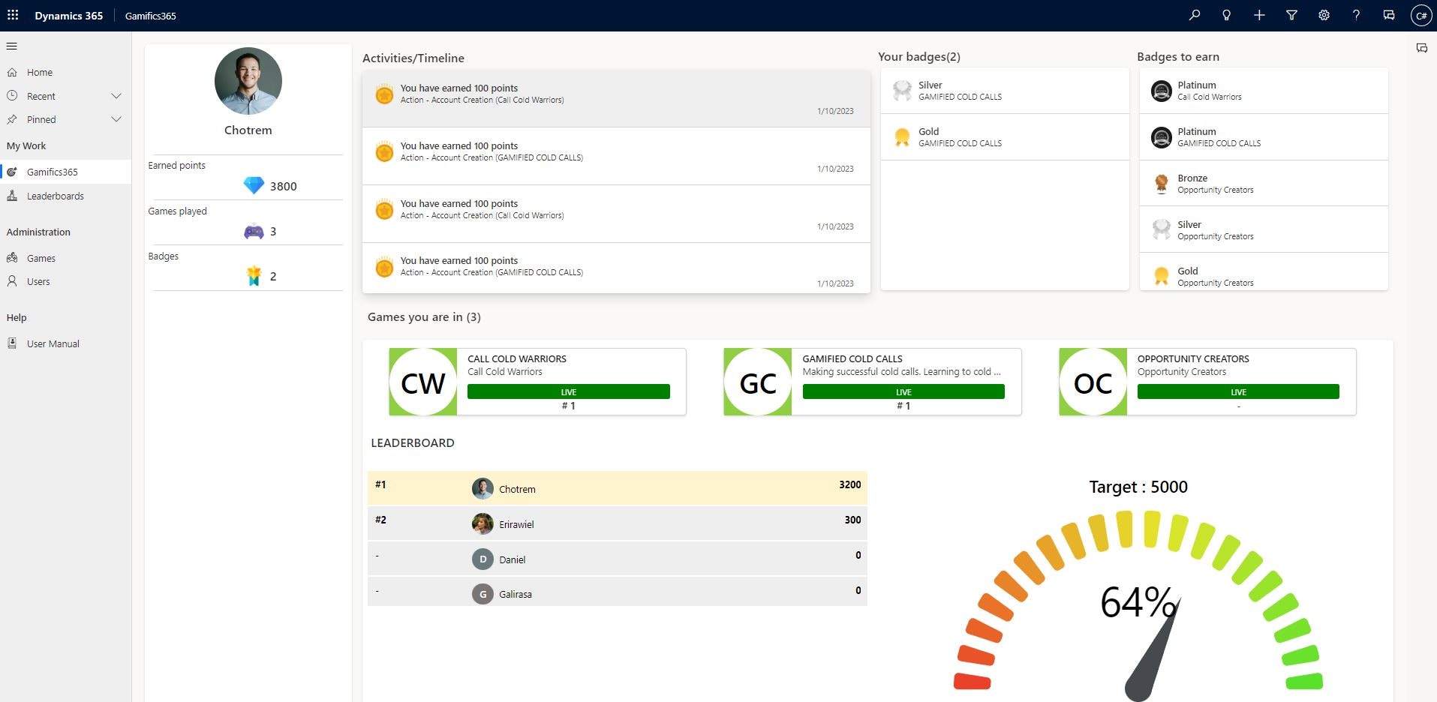Click the Silver GAMIFIED COLD CALLS badge icon
The image size is (1437, 702).
(902, 91)
